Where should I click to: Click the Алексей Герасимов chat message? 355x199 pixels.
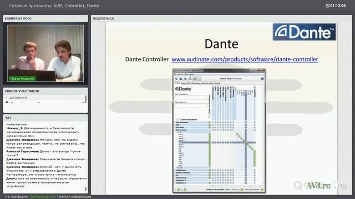(x=44, y=153)
